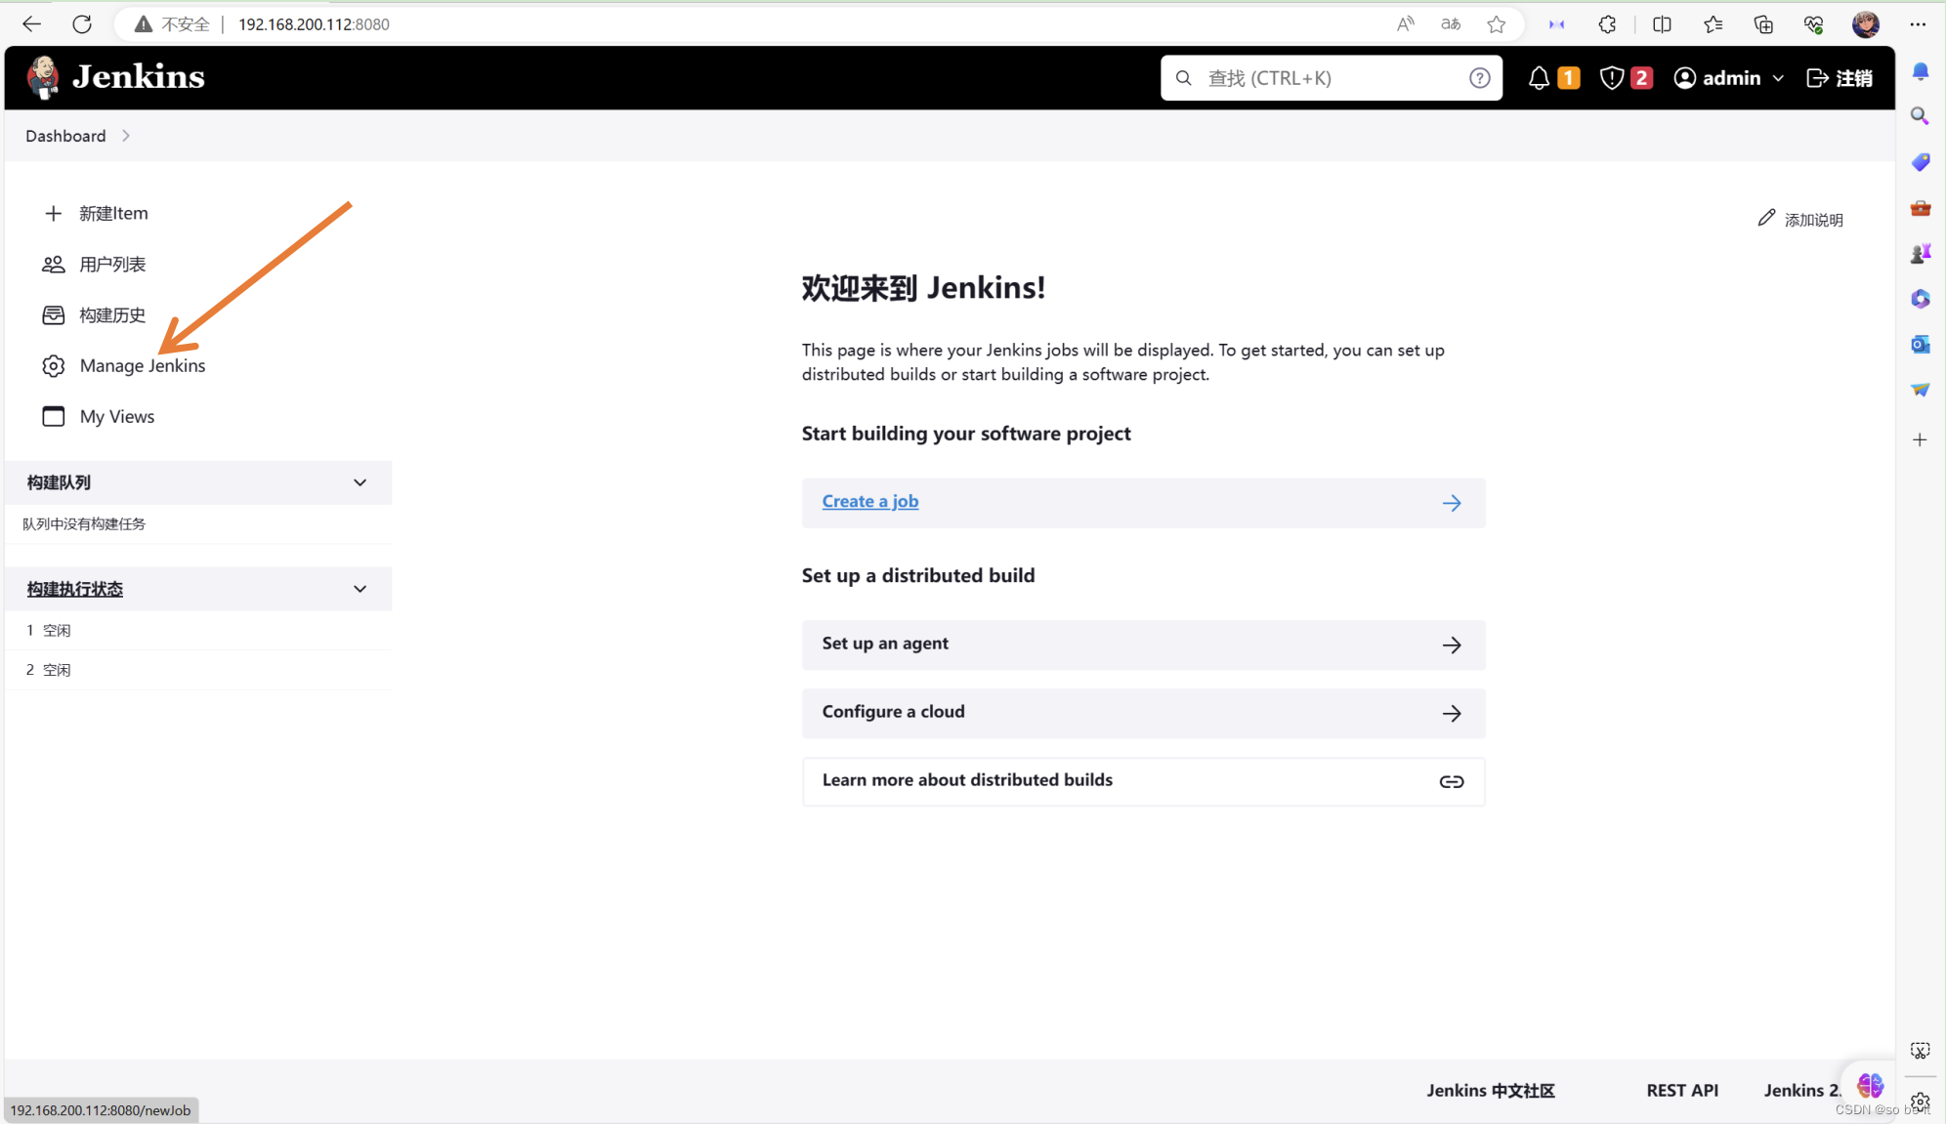Image resolution: width=1946 pixels, height=1124 pixels.
Task: Collapse the 构建执行状态 panel chevron
Action: click(x=360, y=589)
